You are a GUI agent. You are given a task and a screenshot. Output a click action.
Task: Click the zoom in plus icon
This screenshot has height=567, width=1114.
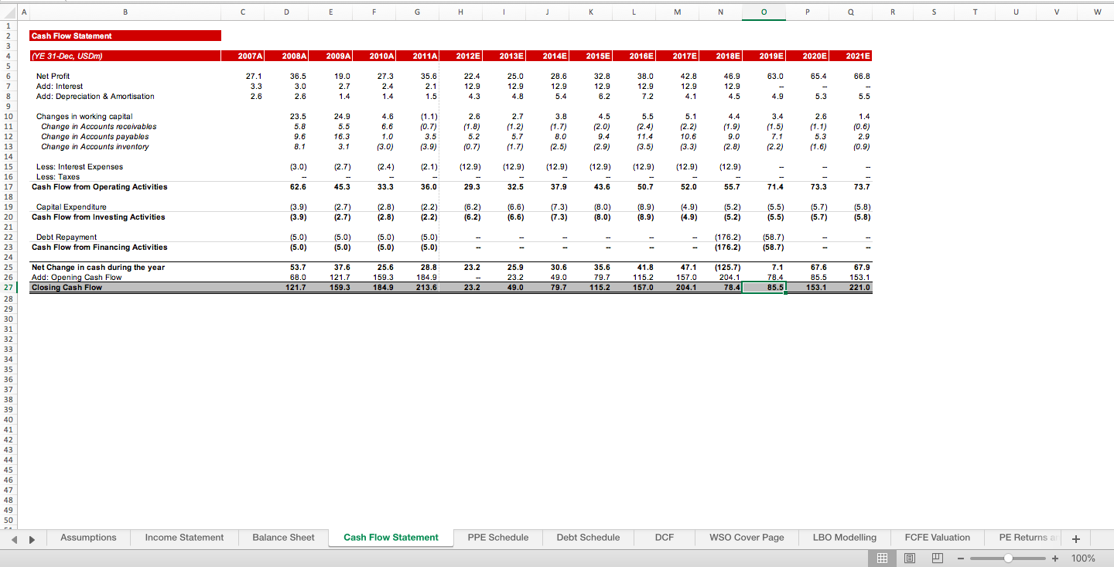click(1054, 558)
